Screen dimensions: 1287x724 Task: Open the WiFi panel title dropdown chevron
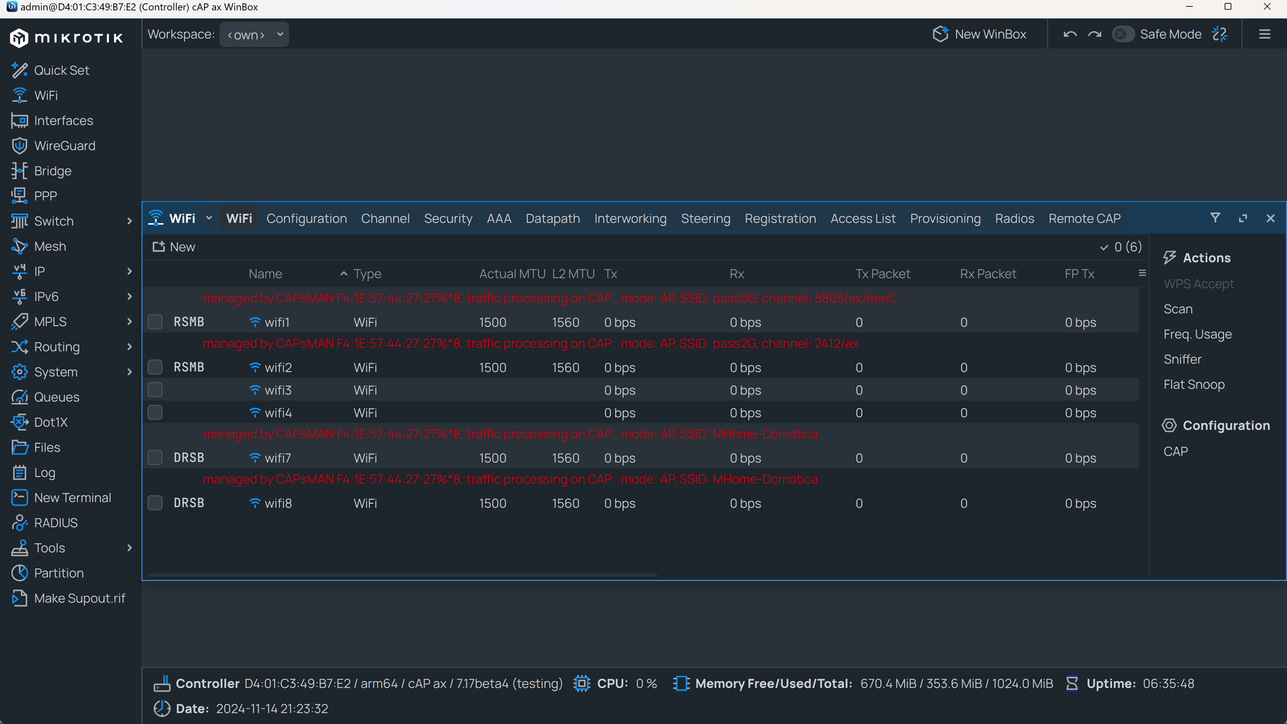click(209, 218)
